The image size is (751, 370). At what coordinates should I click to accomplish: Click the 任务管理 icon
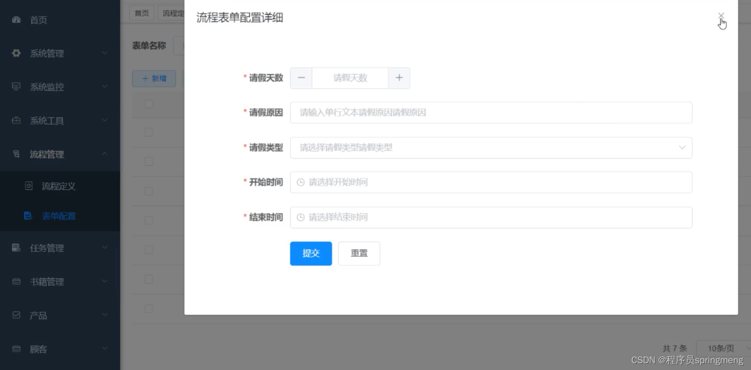click(x=16, y=248)
